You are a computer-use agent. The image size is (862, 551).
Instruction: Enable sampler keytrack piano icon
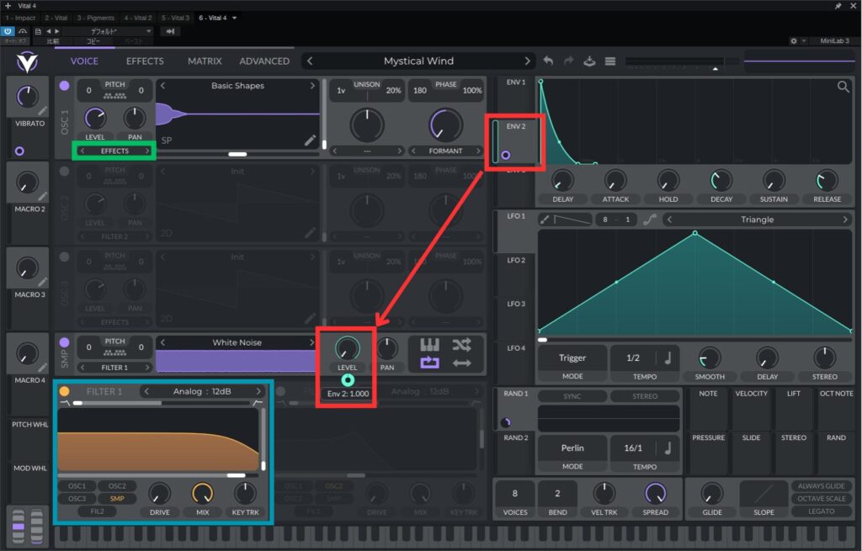pyautogui.click(x=429, y=345)
